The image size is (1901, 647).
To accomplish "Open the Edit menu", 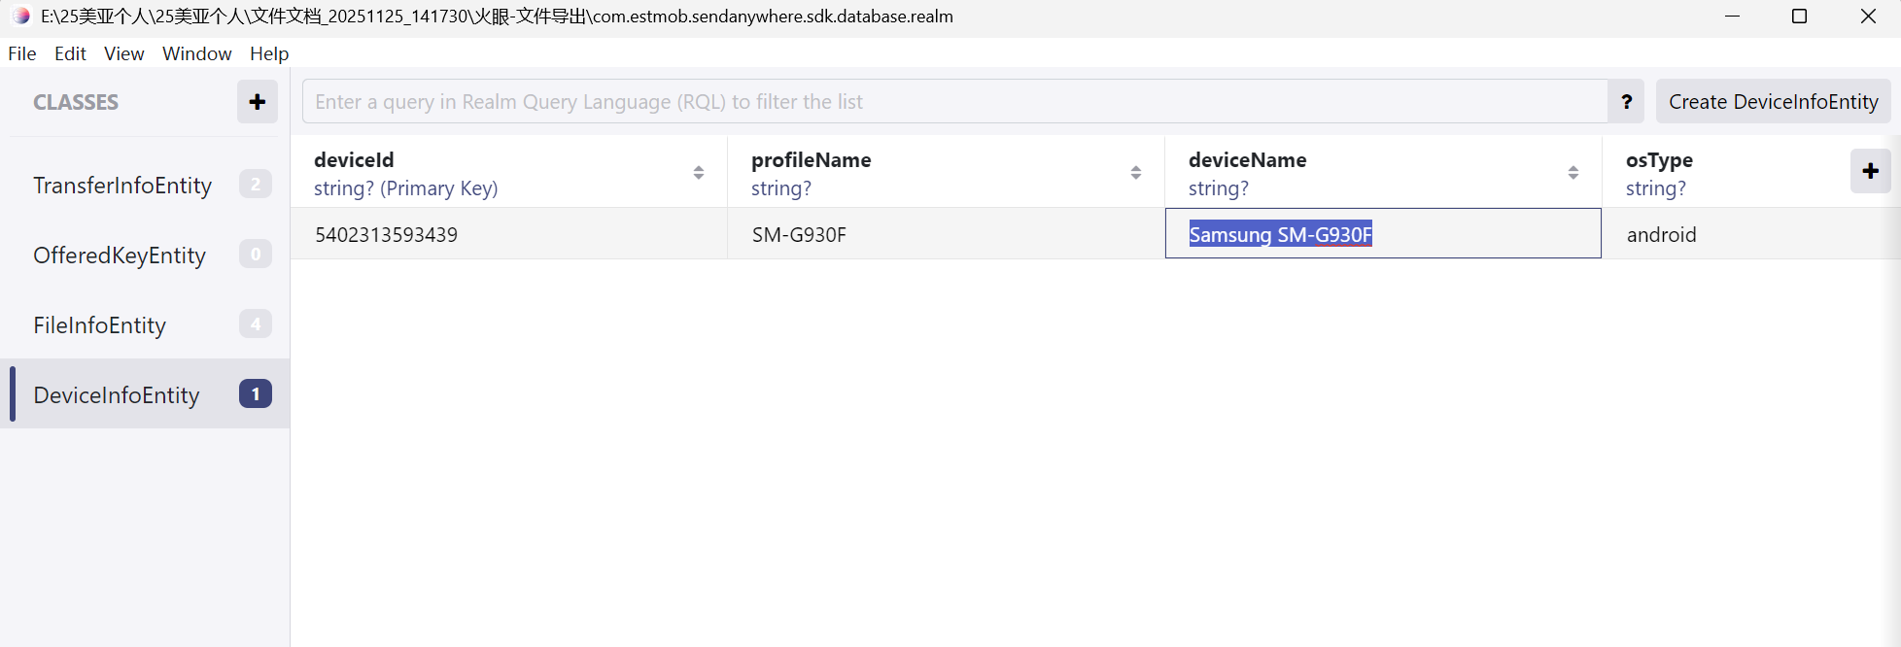I will (70, 53).
